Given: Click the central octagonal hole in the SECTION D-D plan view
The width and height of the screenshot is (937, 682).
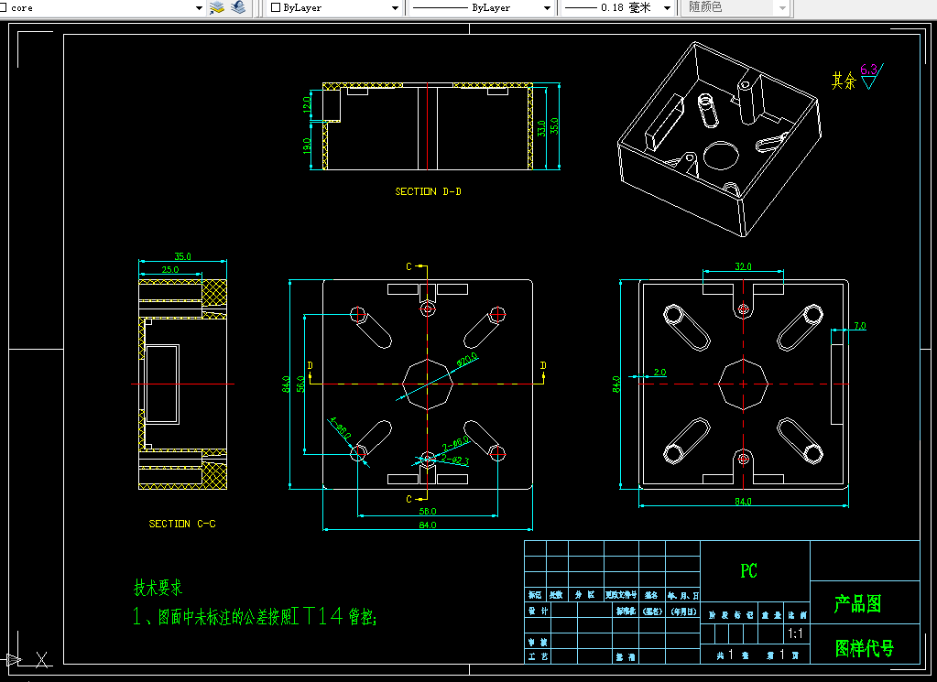Looking at the screenshot, I should tap(427, 384).
